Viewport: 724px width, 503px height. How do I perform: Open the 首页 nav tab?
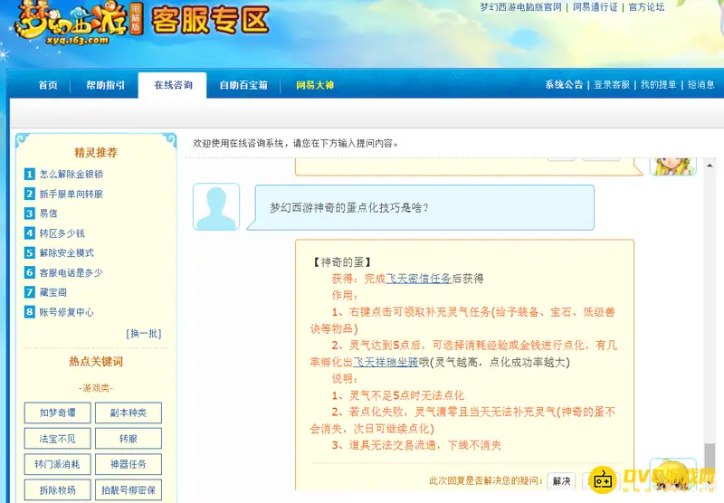pos(48,85)
